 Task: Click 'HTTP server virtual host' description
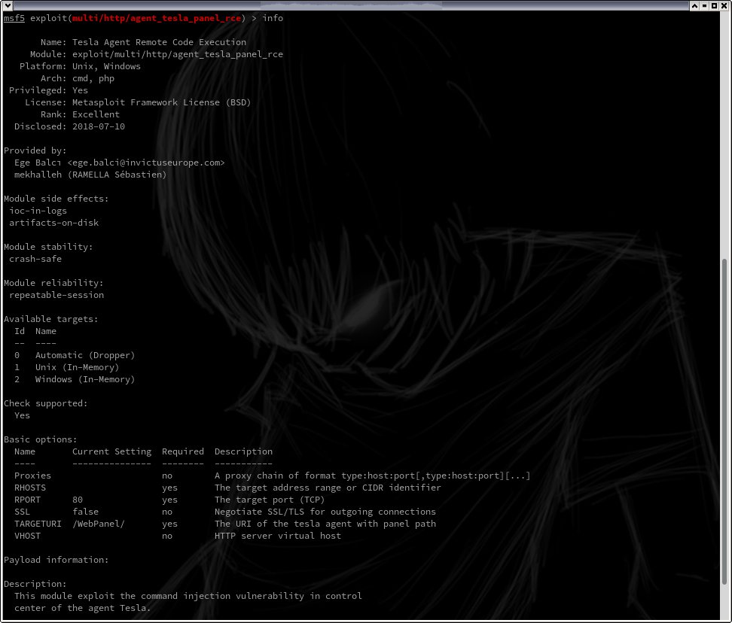point(278,536)
